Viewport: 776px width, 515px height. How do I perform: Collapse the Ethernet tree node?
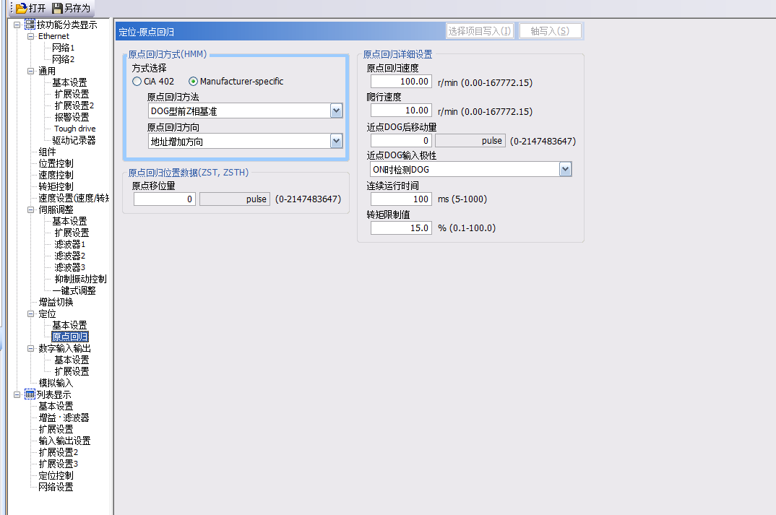(x=30, y=36)
